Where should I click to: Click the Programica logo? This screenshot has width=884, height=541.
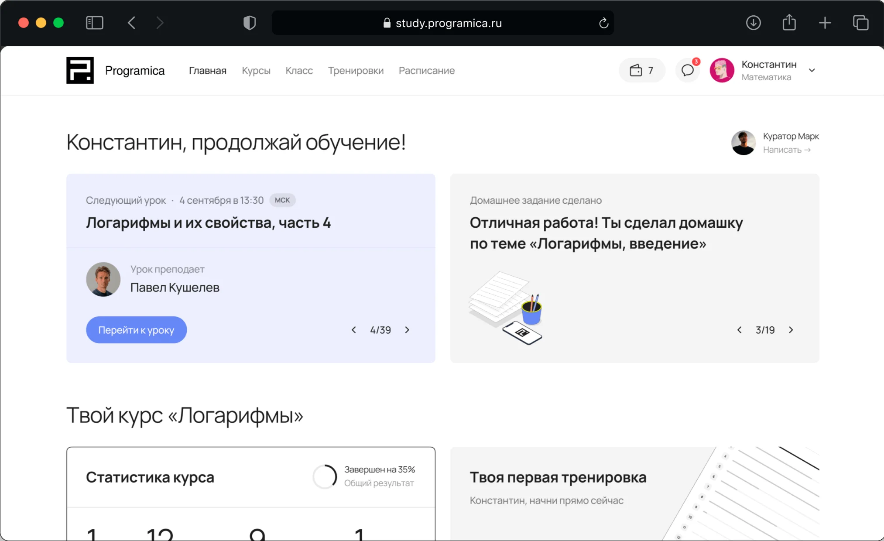point(80,70)
